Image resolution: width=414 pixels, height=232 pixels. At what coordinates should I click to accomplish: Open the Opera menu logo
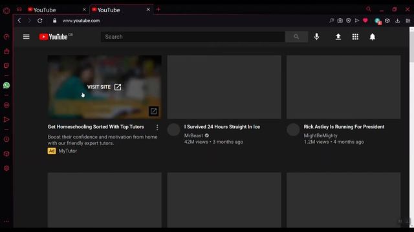6,10
